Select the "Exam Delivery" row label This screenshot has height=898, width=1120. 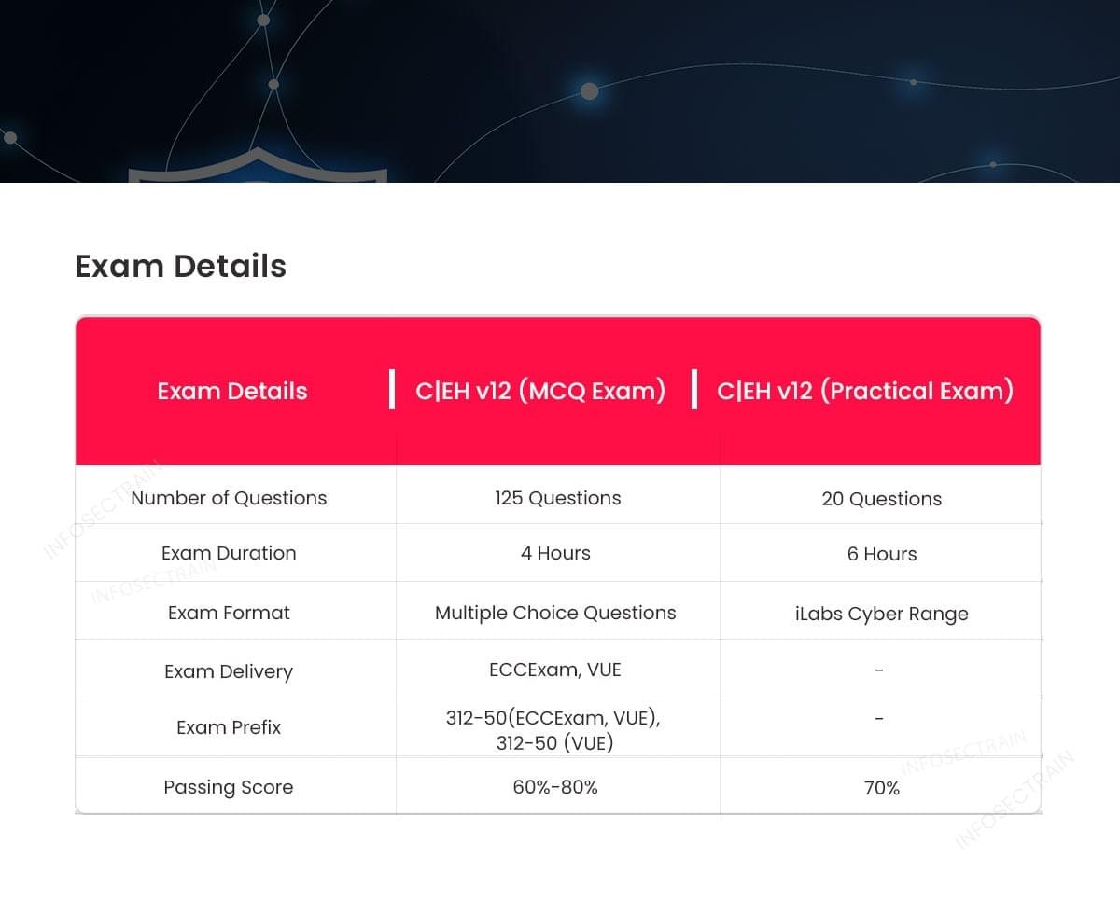(229, 671)
